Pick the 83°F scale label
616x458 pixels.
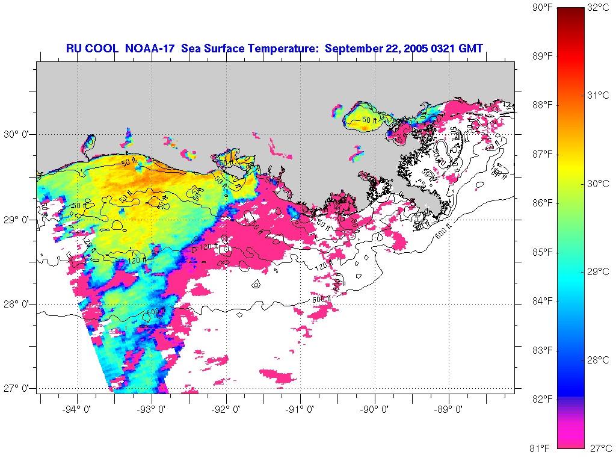(x=543, y=350)
